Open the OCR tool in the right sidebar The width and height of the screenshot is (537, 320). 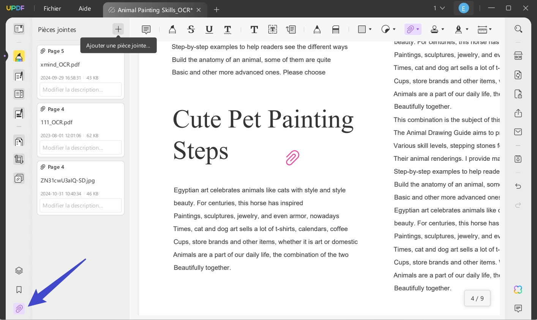[x=518, y=55]
